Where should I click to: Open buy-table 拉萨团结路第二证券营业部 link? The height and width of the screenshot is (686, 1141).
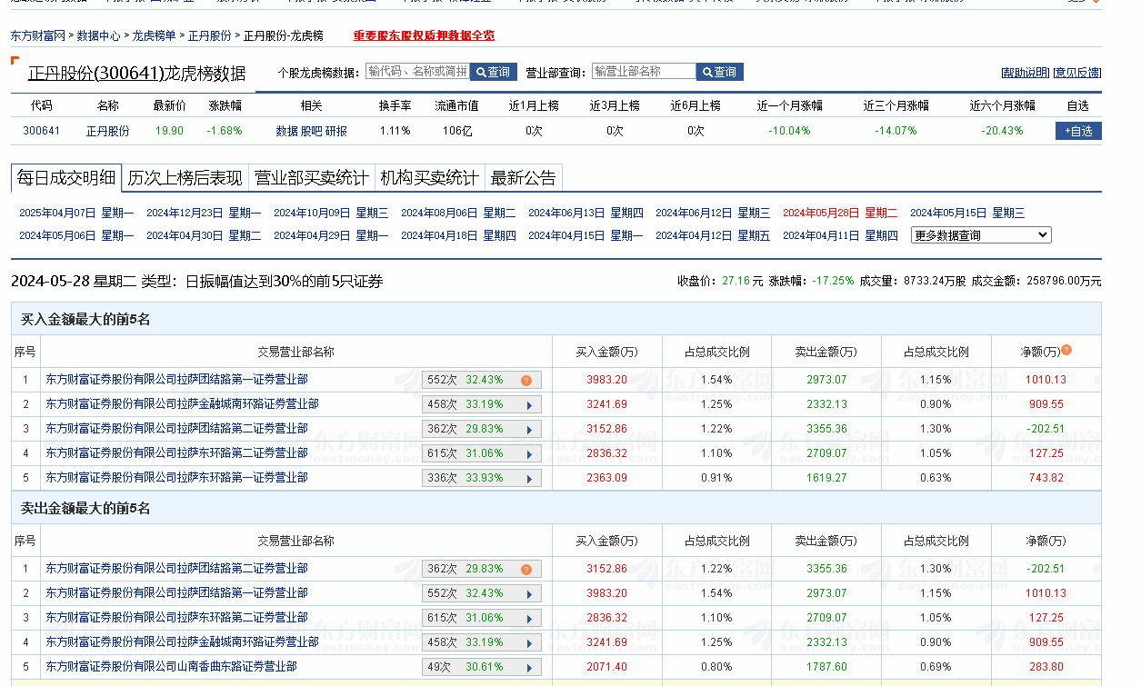[x=176, y=428]
